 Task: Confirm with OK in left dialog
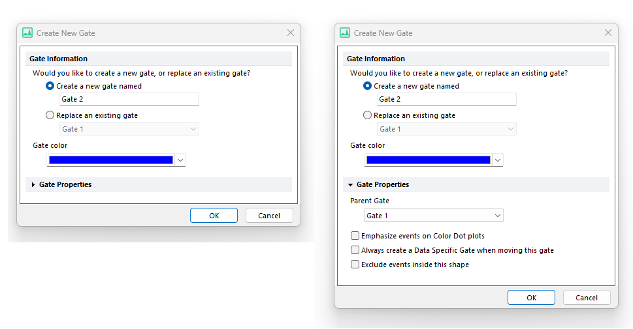click(x=214, y=216)
